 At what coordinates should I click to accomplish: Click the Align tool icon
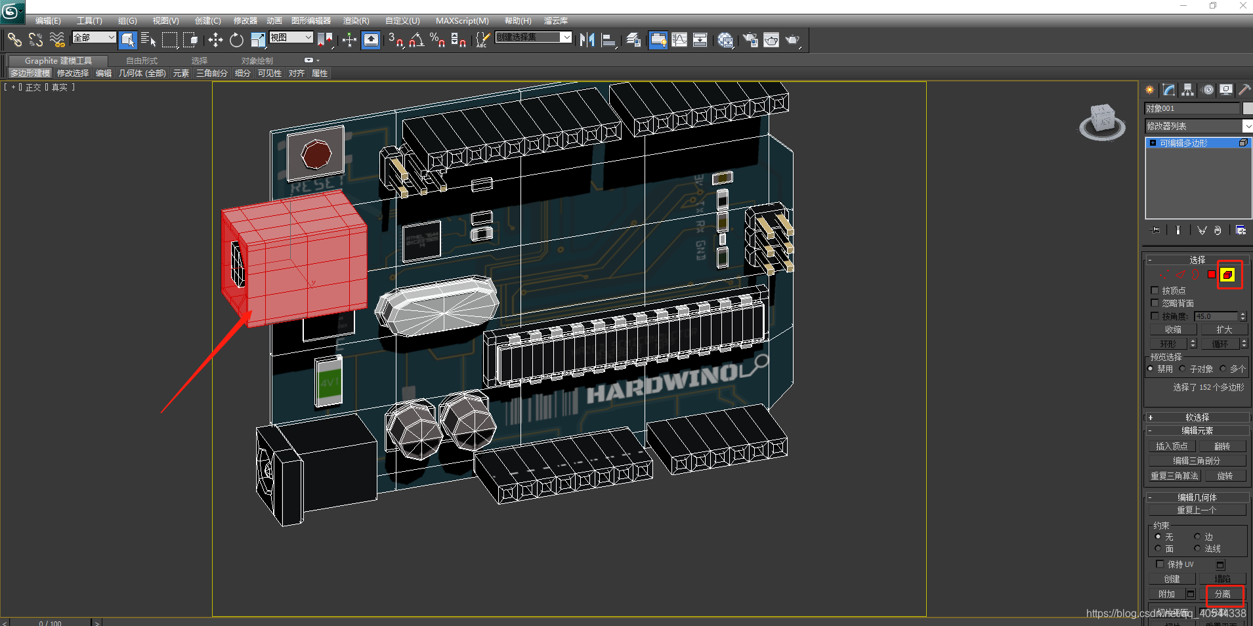point(608,40)
